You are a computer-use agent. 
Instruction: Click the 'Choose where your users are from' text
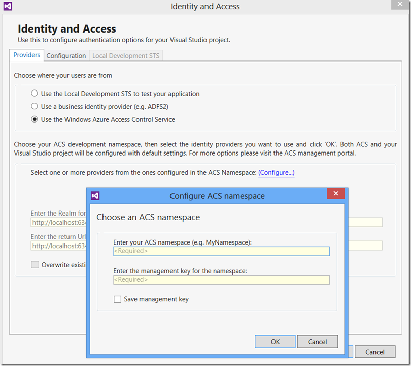pos(63,76)
